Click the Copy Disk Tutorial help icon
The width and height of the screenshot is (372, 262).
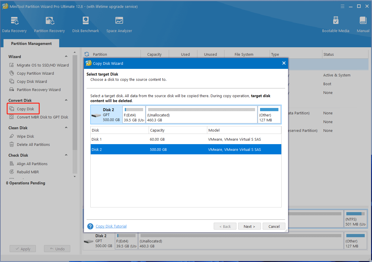point(90,226)
